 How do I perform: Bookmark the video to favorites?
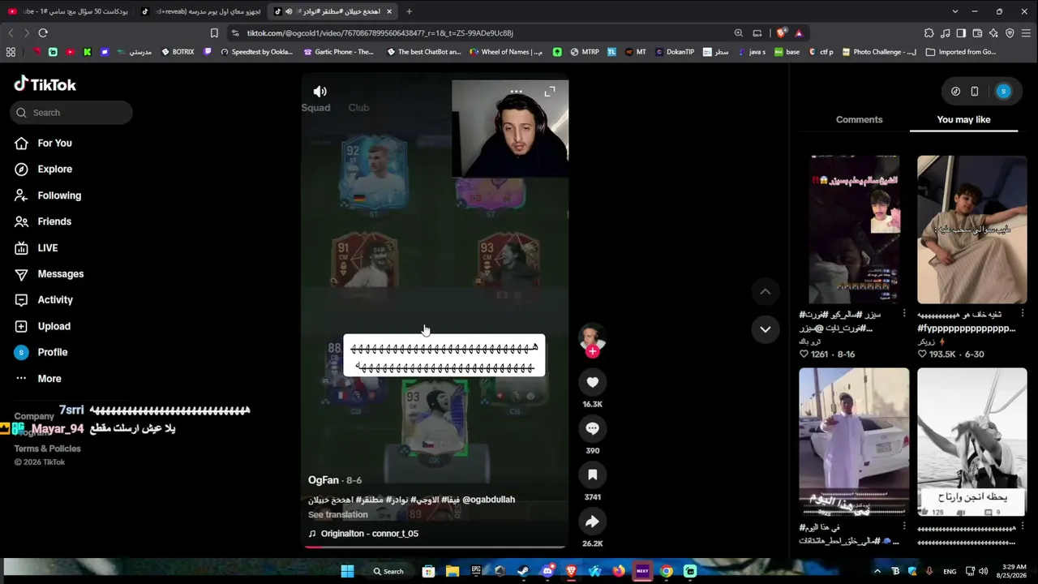(x=592, y=474)
